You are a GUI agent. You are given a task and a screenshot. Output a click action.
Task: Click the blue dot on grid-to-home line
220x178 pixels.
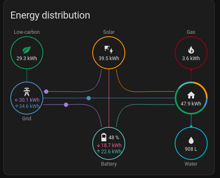tap(89, 98)
